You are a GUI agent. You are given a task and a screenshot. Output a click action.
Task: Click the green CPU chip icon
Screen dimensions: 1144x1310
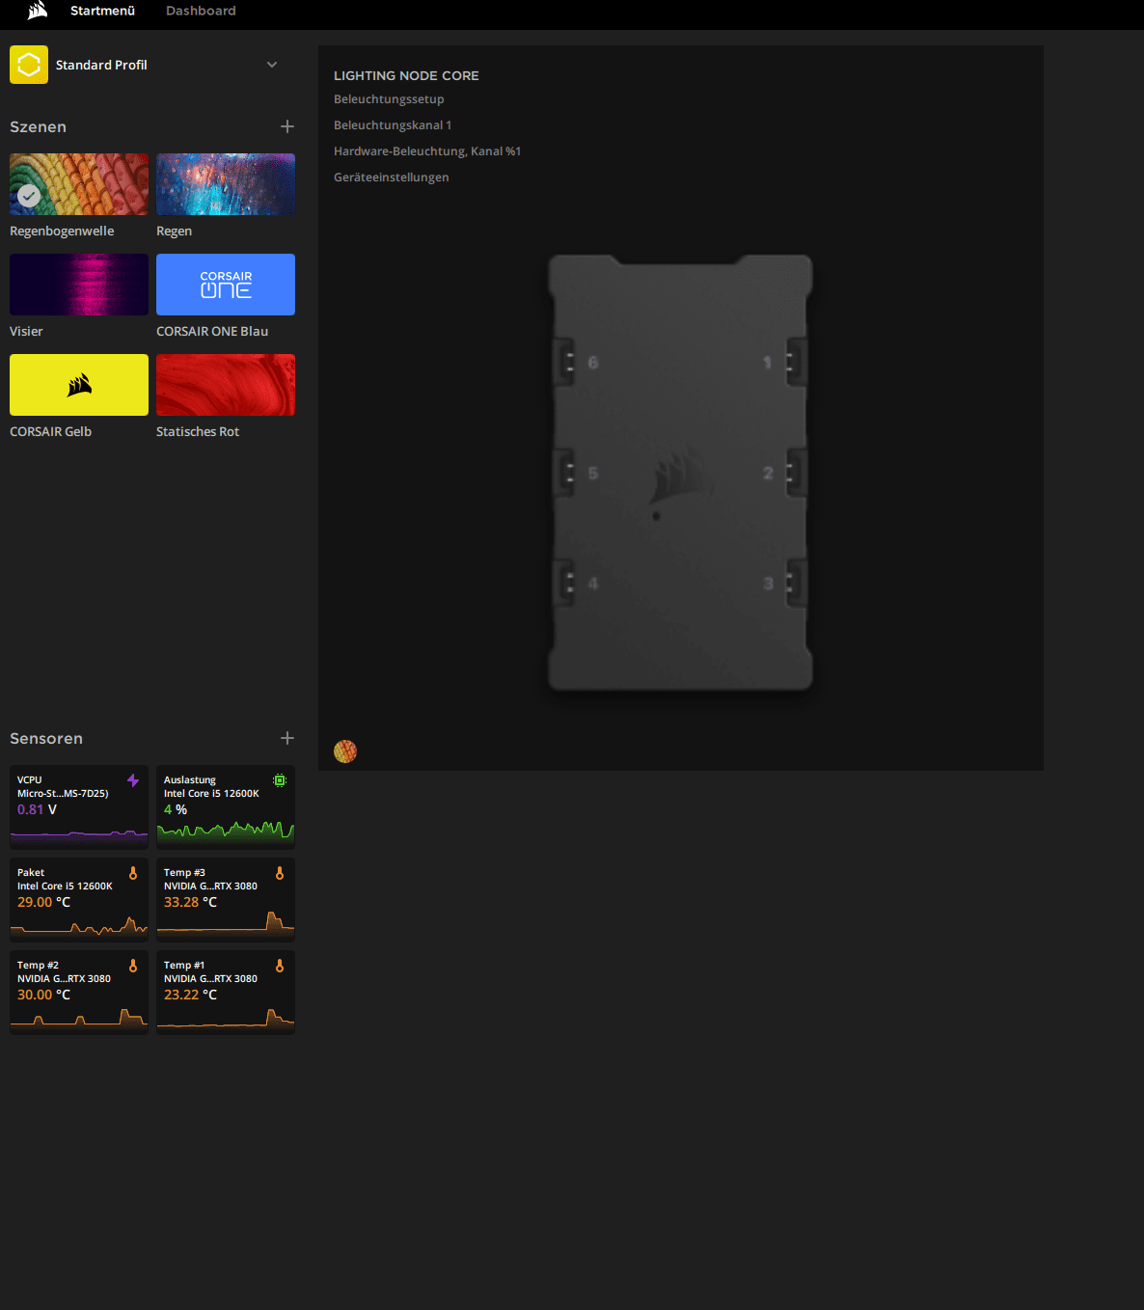pyautogui.click(x=280, y=779)
